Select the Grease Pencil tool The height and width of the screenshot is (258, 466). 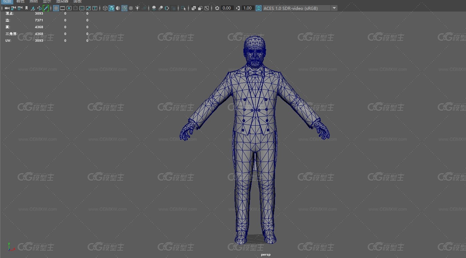tap(46, 8)
